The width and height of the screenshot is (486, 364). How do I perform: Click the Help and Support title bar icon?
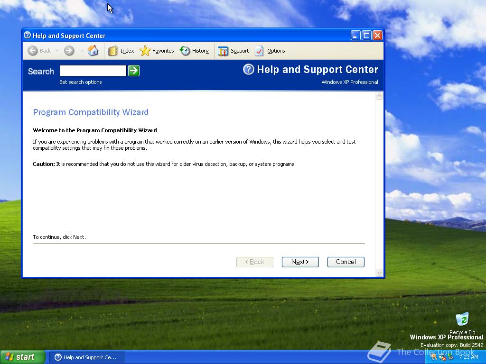tap(27, 35)
